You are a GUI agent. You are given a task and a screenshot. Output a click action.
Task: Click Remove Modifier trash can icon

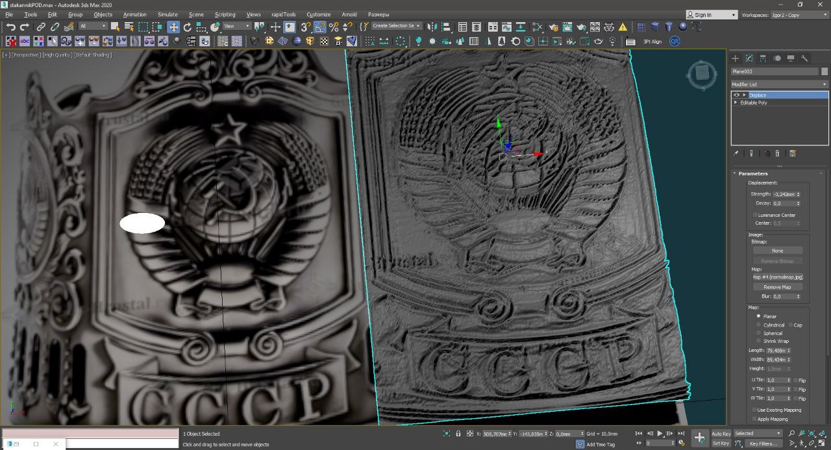(777, 153)
